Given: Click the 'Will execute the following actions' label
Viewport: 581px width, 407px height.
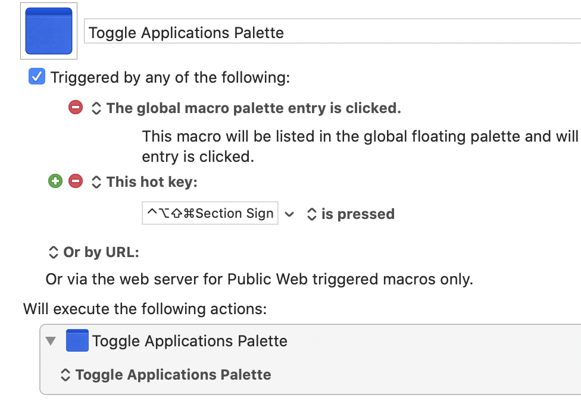Looking at the screenshot, I should click(x=145, y=309).
